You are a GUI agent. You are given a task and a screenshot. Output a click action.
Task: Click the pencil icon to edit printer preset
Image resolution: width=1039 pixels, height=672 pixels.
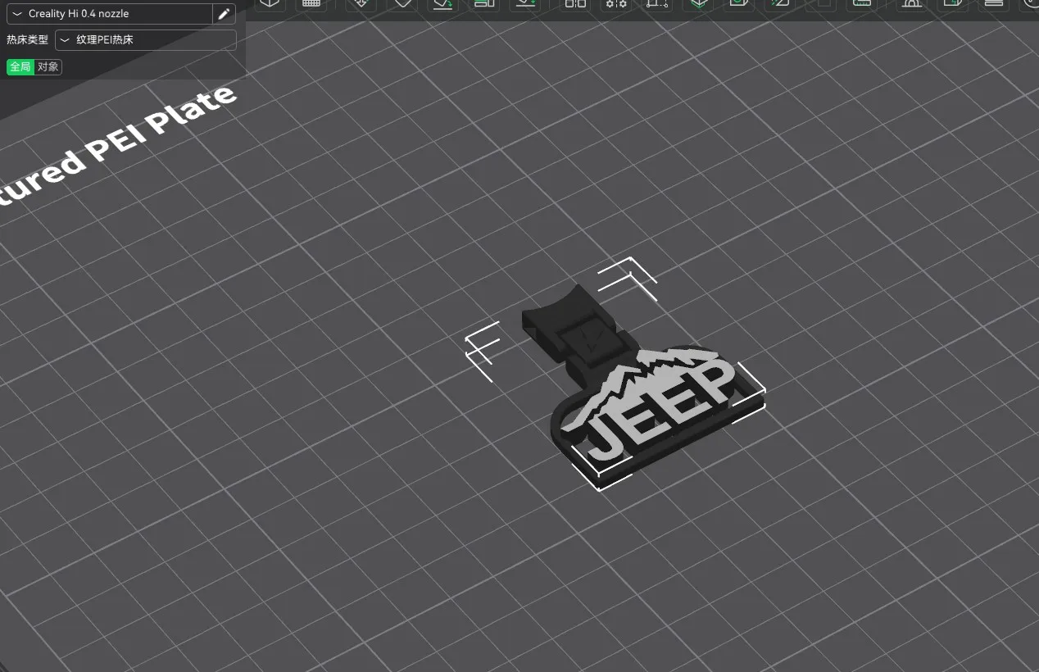[224, 14]
